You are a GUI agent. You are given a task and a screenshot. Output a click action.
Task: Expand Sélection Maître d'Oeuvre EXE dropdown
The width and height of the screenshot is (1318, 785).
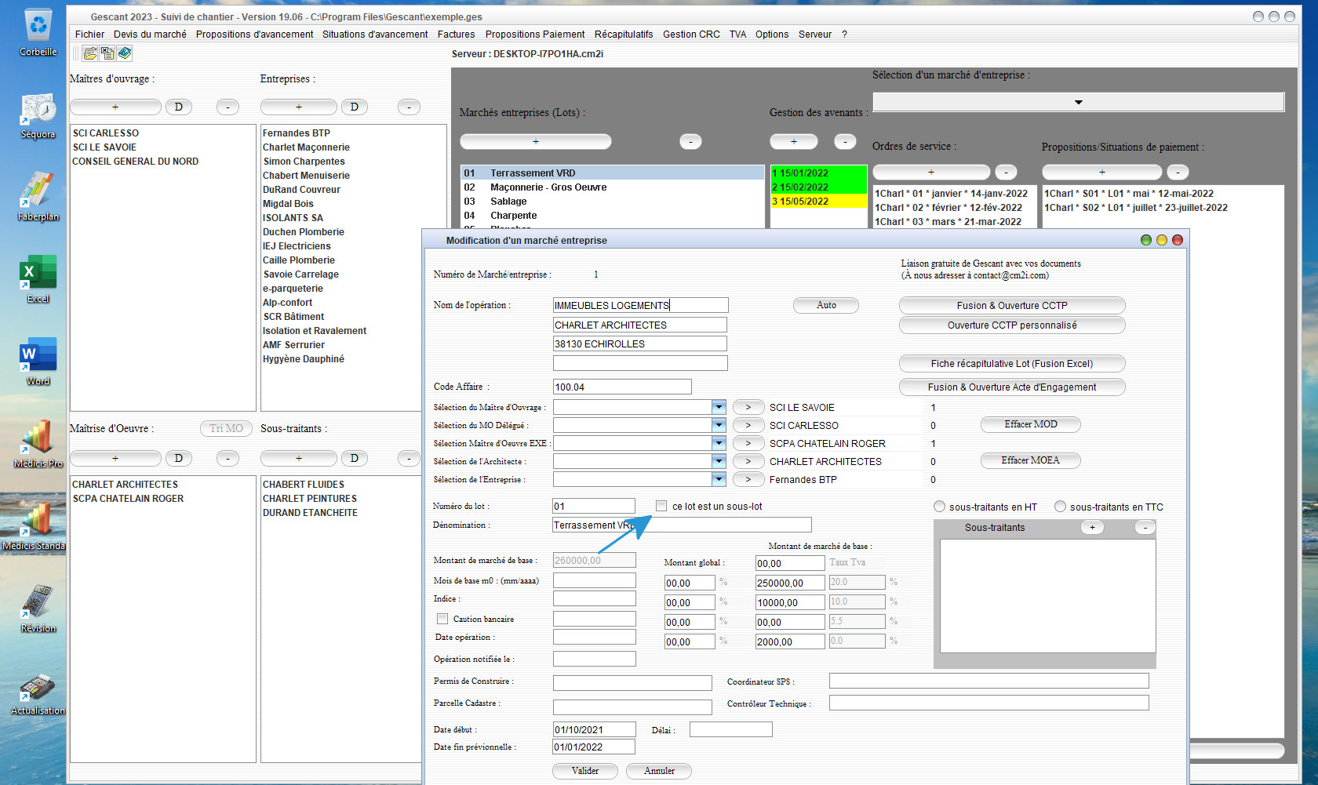719,443
